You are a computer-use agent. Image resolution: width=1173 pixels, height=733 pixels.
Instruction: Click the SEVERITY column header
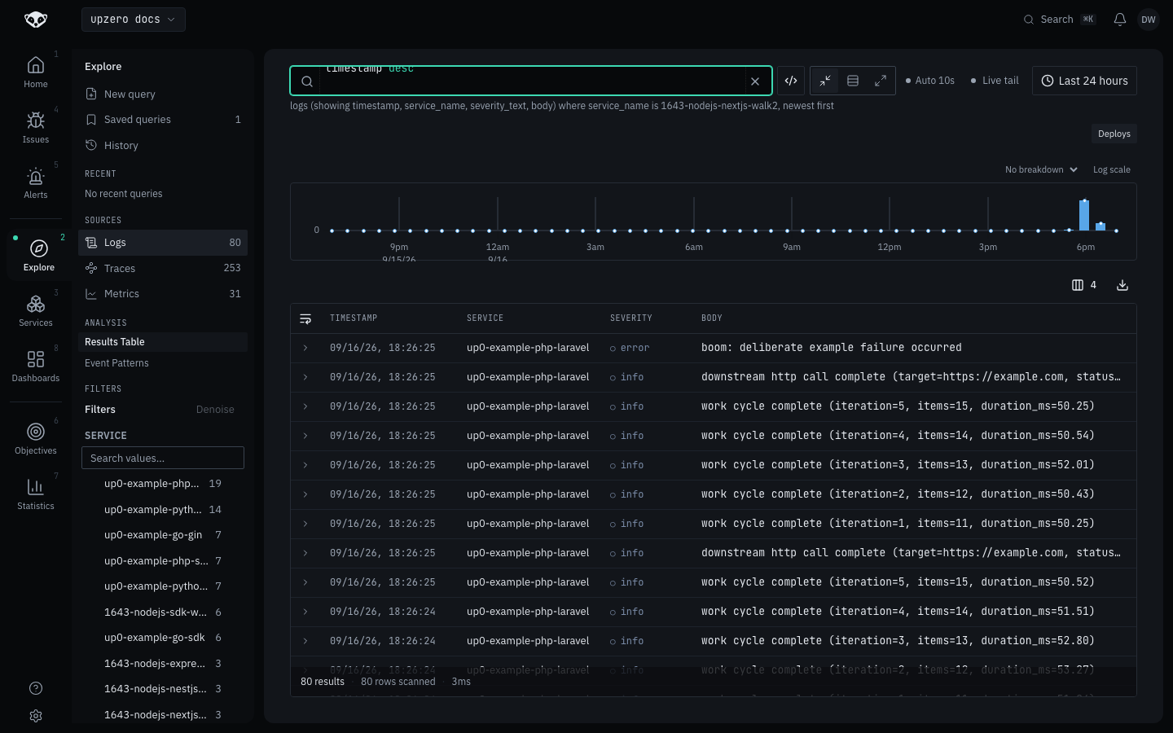(x=631, y=318)
